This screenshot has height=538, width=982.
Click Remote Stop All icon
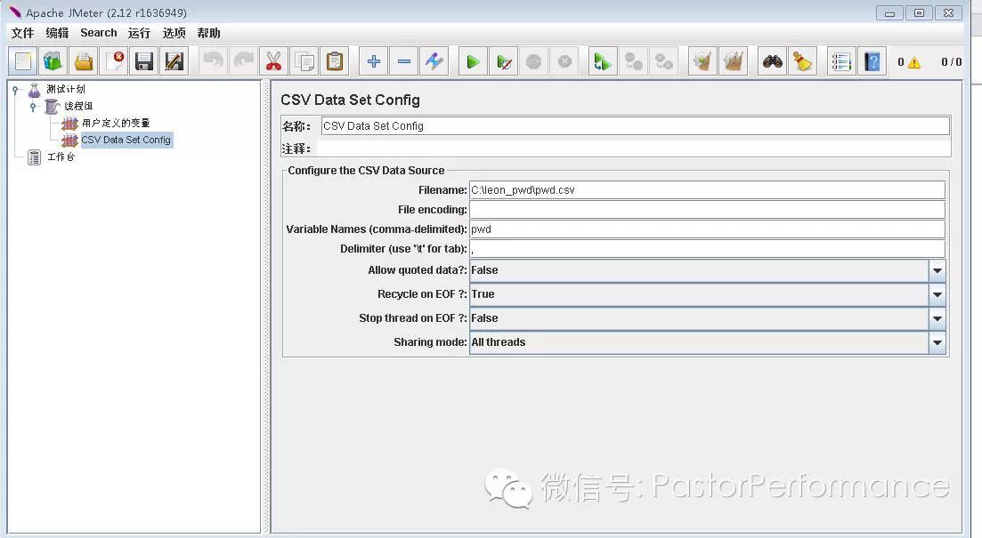pos(633,61)
